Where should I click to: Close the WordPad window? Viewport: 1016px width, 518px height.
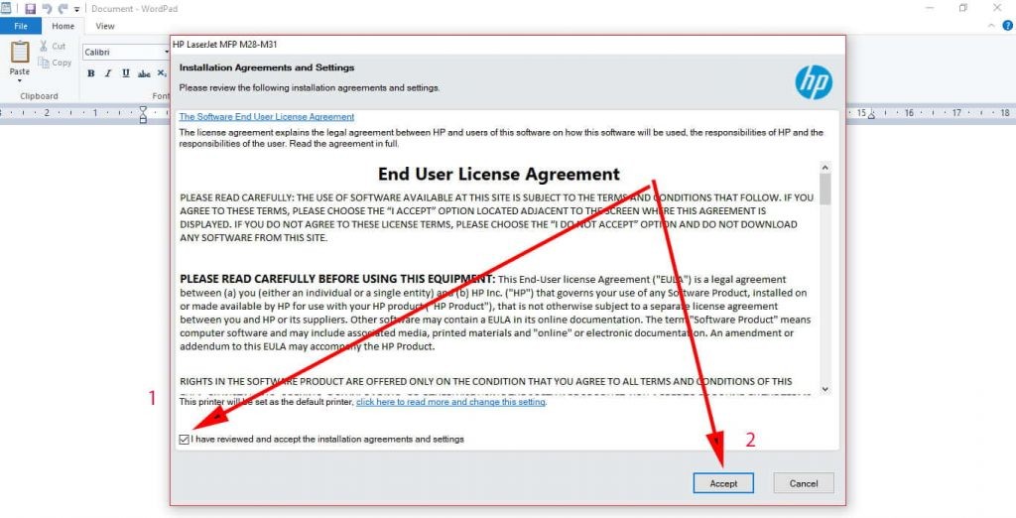click(997, 8)
